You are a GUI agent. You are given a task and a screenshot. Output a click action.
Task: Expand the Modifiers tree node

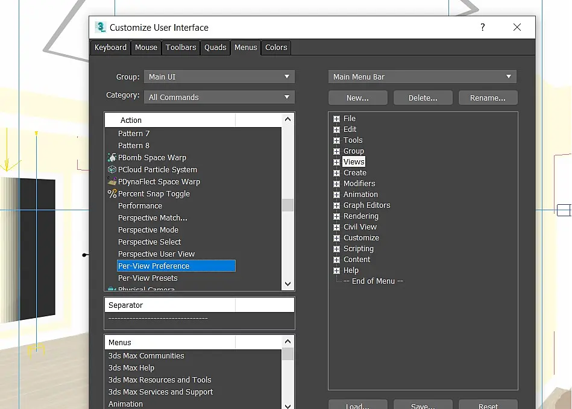point(337,184)
